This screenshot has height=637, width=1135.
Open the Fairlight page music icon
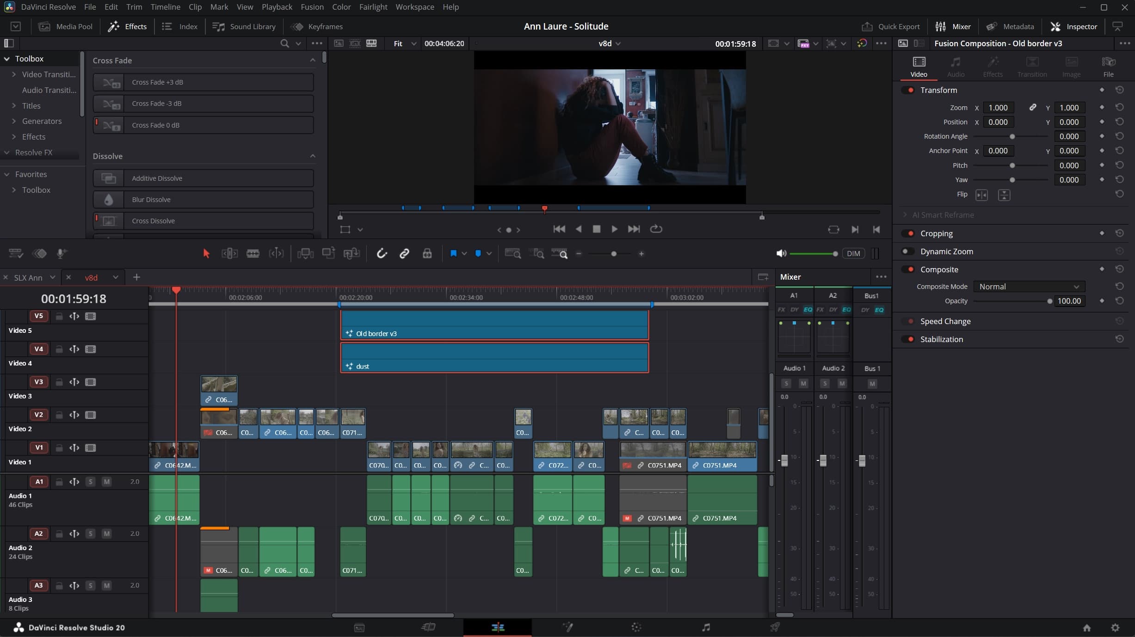[706, 627]
